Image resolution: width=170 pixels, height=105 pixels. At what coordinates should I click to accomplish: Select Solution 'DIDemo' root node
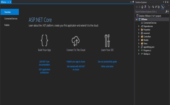150,16
